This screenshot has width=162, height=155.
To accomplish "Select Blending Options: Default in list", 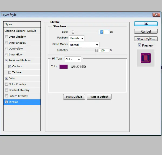I will [22, 31].
